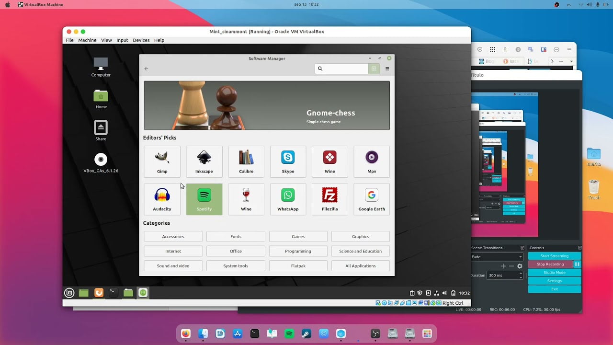Adjust the 300 ms duration stepper
The image size is (613, 345).
521,276
